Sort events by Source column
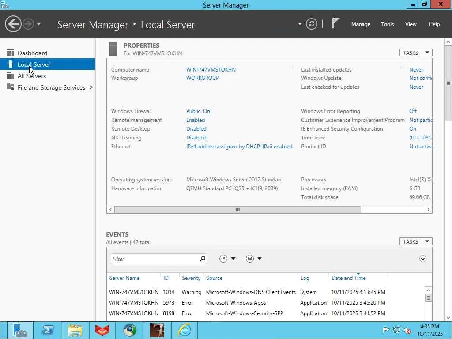 coord(214,278)
